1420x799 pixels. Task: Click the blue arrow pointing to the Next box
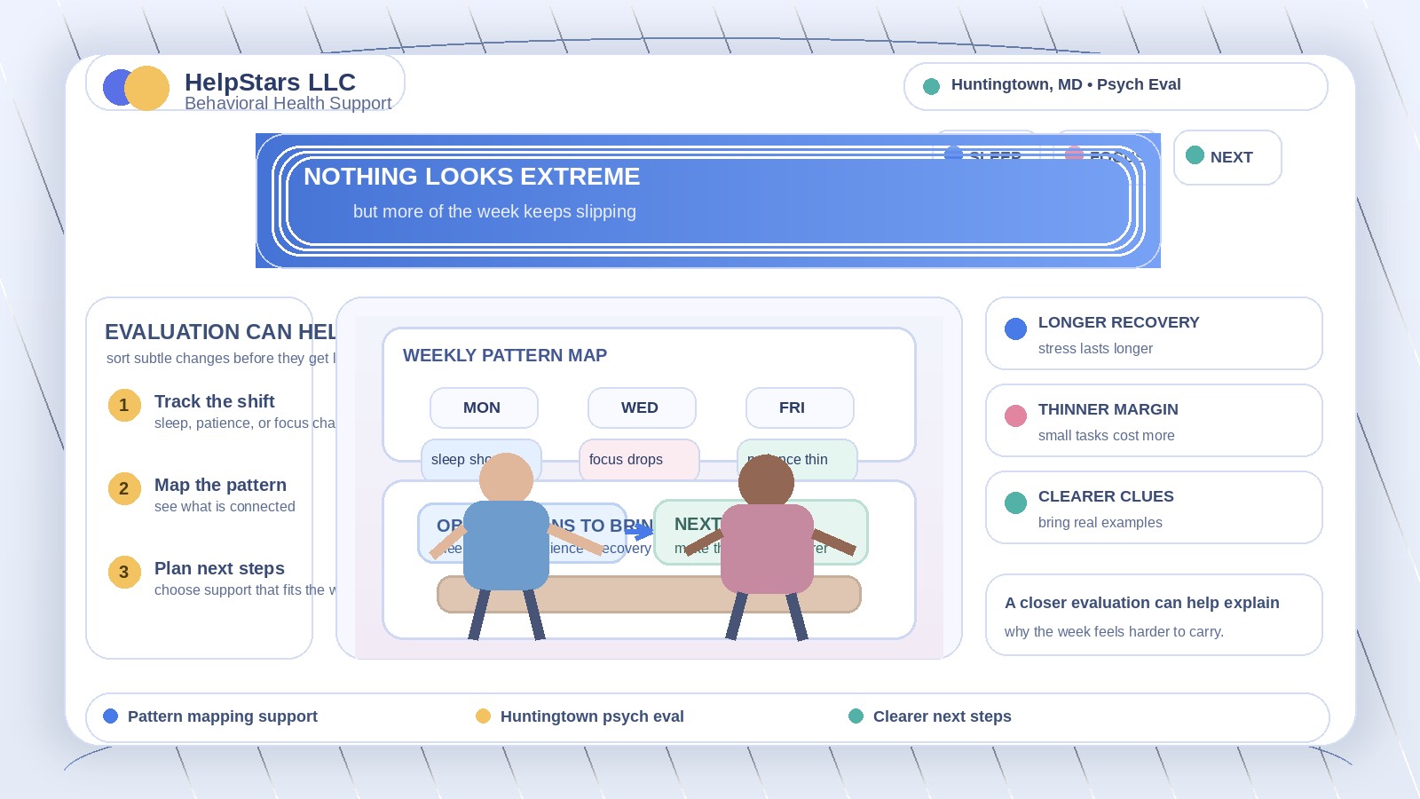[639, 531]
